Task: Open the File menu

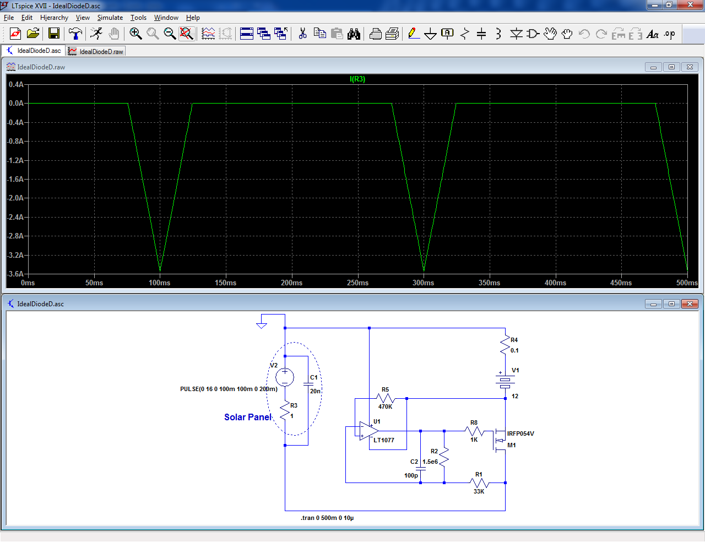Action: [9, 18]
